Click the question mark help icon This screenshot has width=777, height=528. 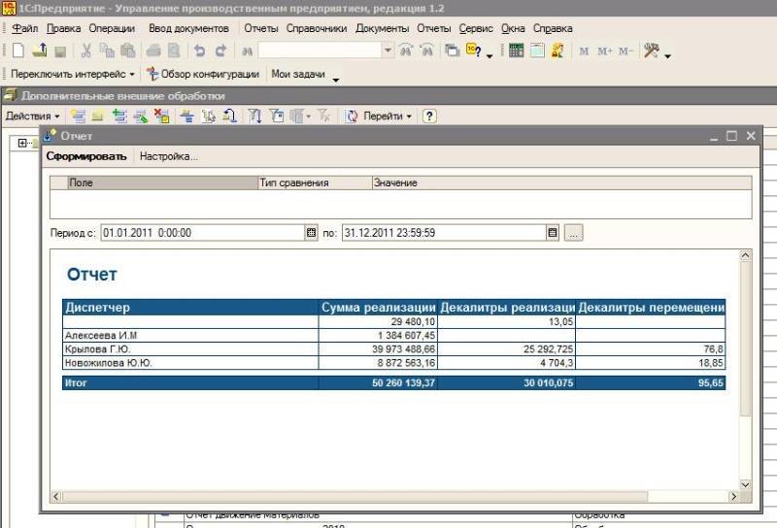[428, 116]
